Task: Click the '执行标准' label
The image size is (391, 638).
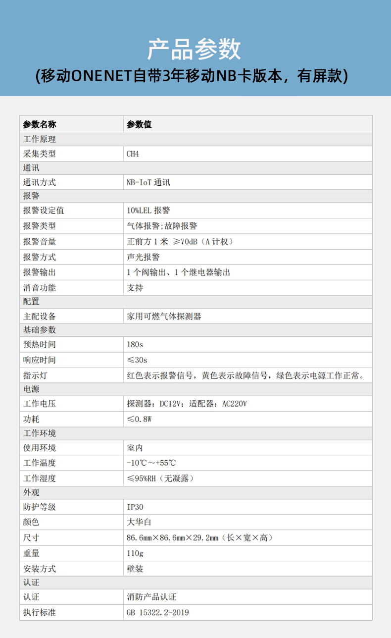Action: [40, 613]
